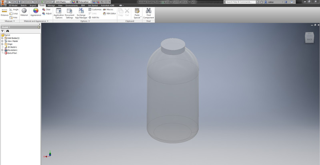Expand the Solid Bodies(1) node
The image size is (320, 165).
(2, 38)
